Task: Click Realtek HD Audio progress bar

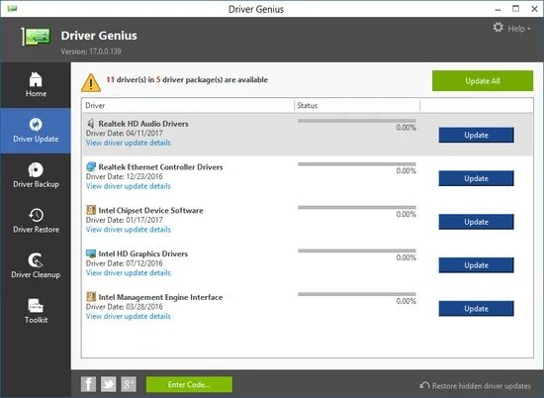Action: (357, 121)
